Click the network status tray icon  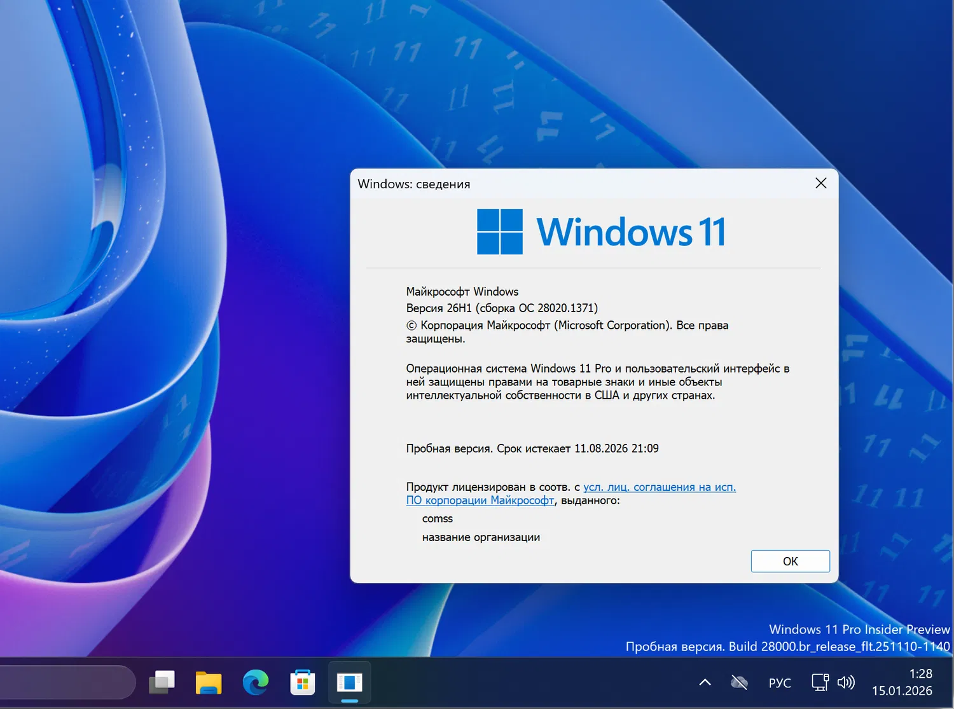[x=819, y=682]
